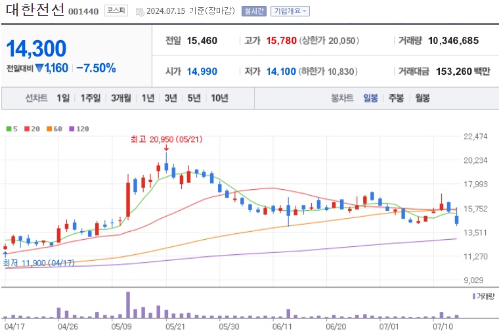Select the 1년 line chart tab
499x335 pixels.
pyautogui.click(x=148, y=98)
